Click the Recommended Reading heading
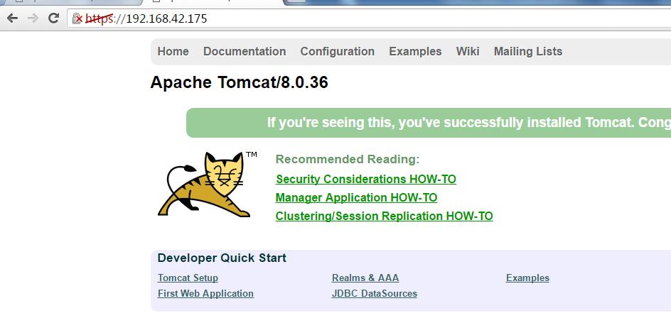671x318 pixels. [x=348, y=160]
